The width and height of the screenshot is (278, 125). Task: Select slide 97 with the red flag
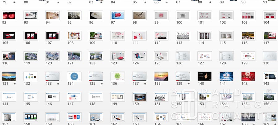coord(117,15)
